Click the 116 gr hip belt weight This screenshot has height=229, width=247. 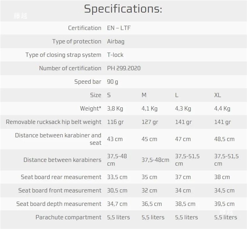pos(115,122)
